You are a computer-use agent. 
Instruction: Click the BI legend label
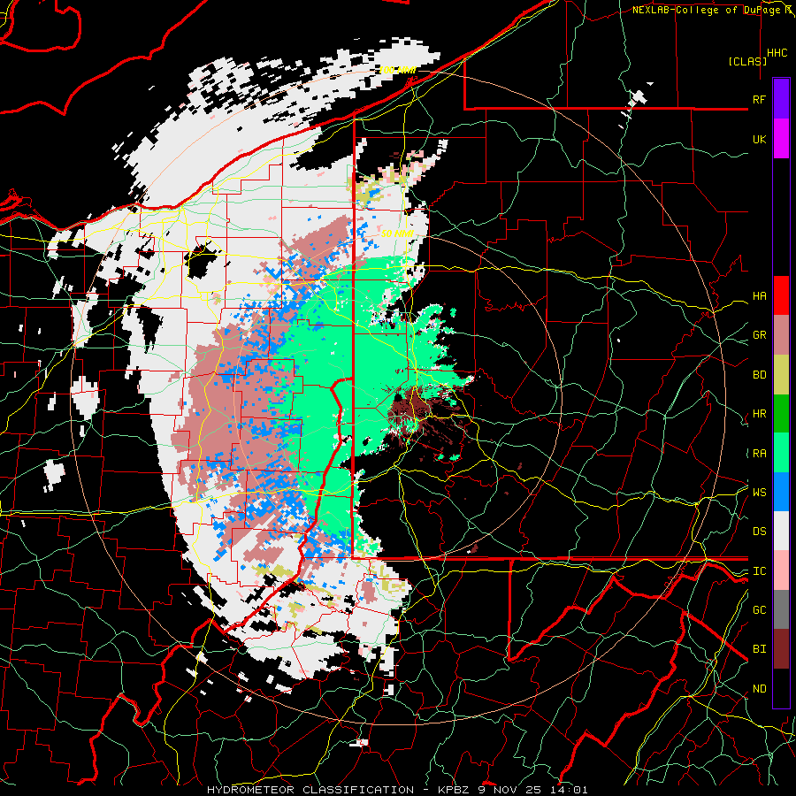[759, 649]
